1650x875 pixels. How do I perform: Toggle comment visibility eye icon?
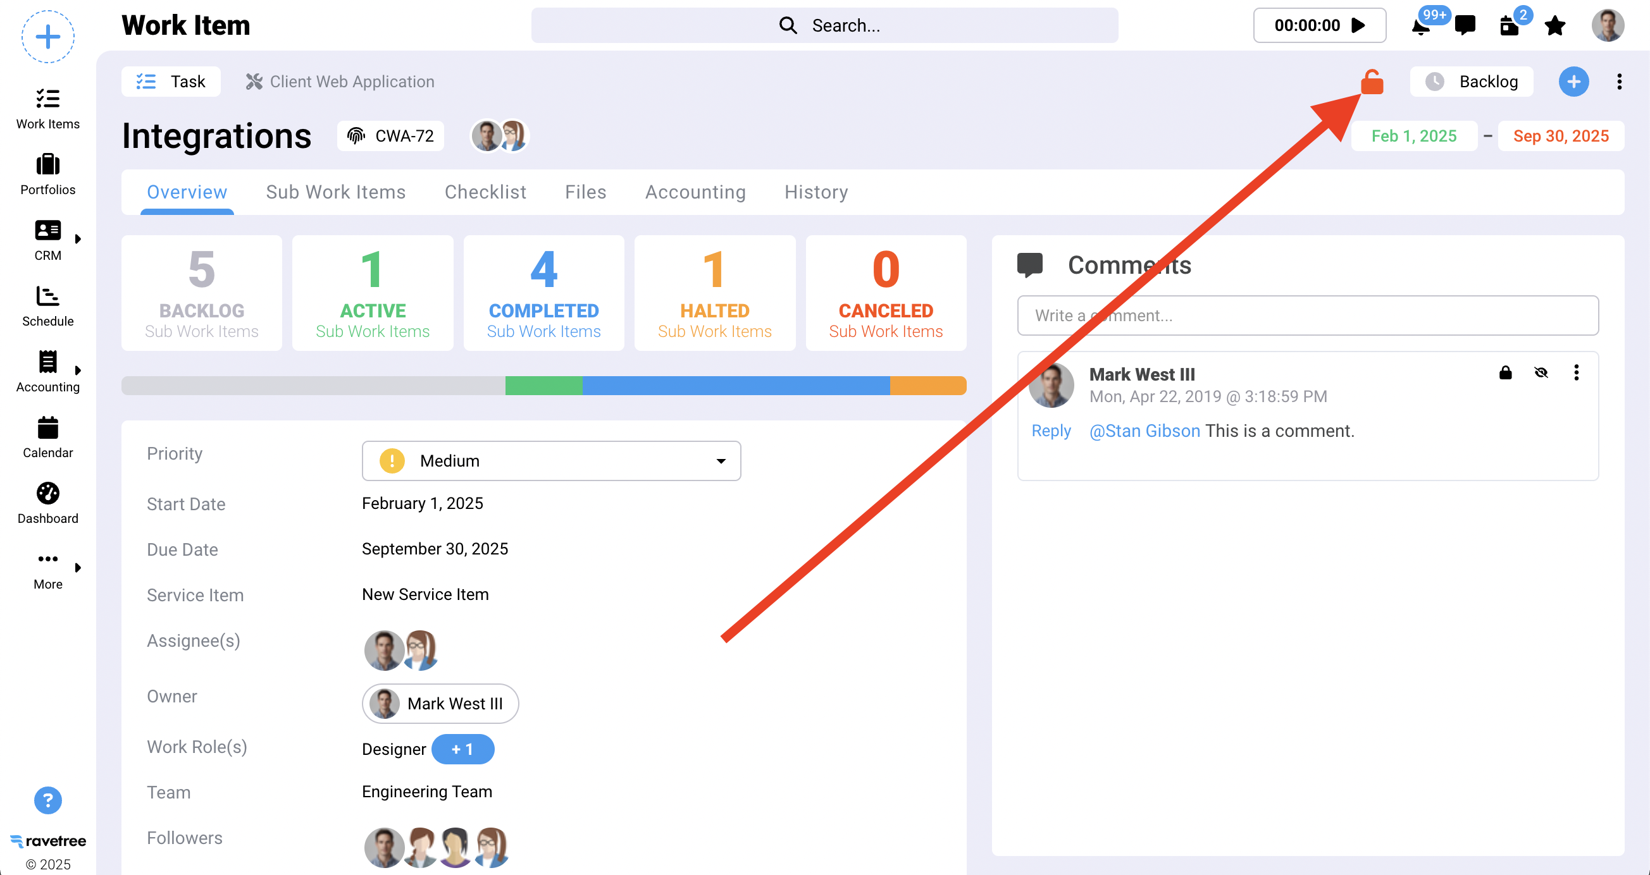tap(1541, 372)
